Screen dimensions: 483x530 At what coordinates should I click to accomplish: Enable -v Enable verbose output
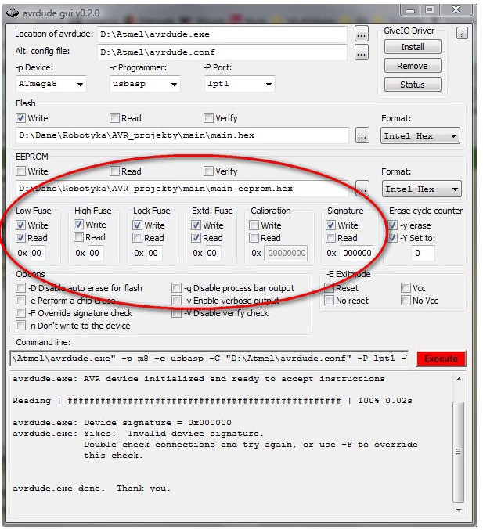176,301
